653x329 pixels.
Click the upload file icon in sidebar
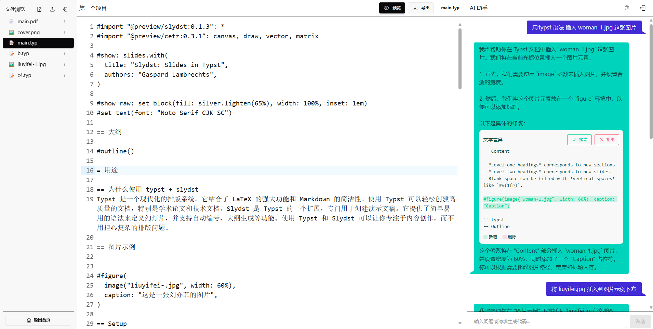52,9
